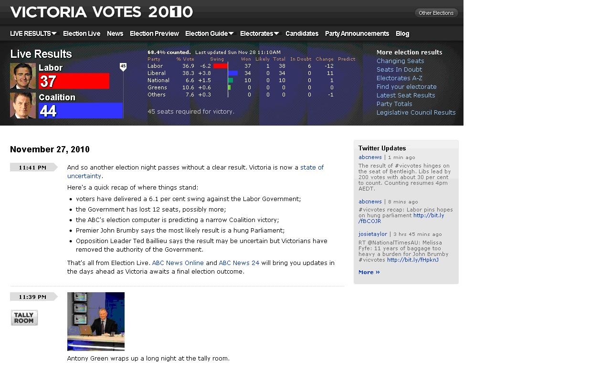Expand the Election Guide dropdown menu
Viewport: 611px width, 382px height.
pyautogui.click(x=209, y=33)
